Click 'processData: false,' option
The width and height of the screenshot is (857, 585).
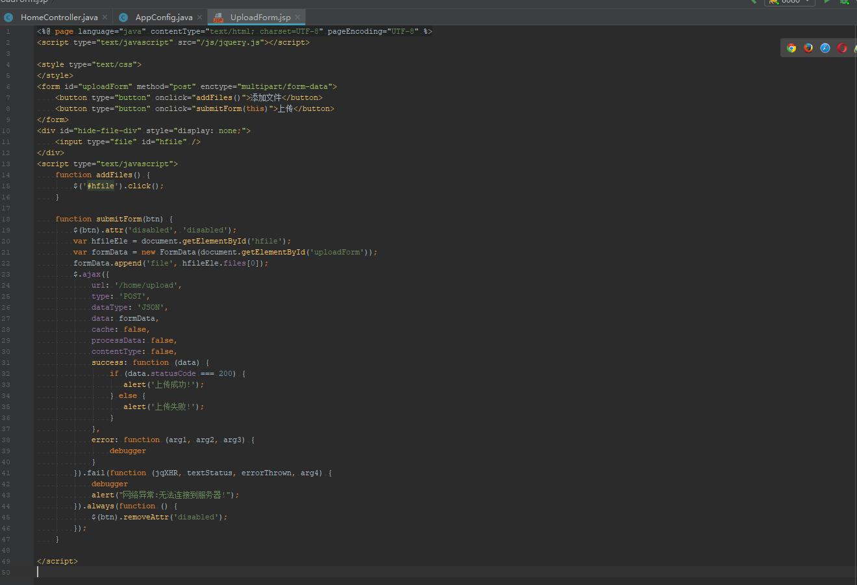[x=134, y=340]
